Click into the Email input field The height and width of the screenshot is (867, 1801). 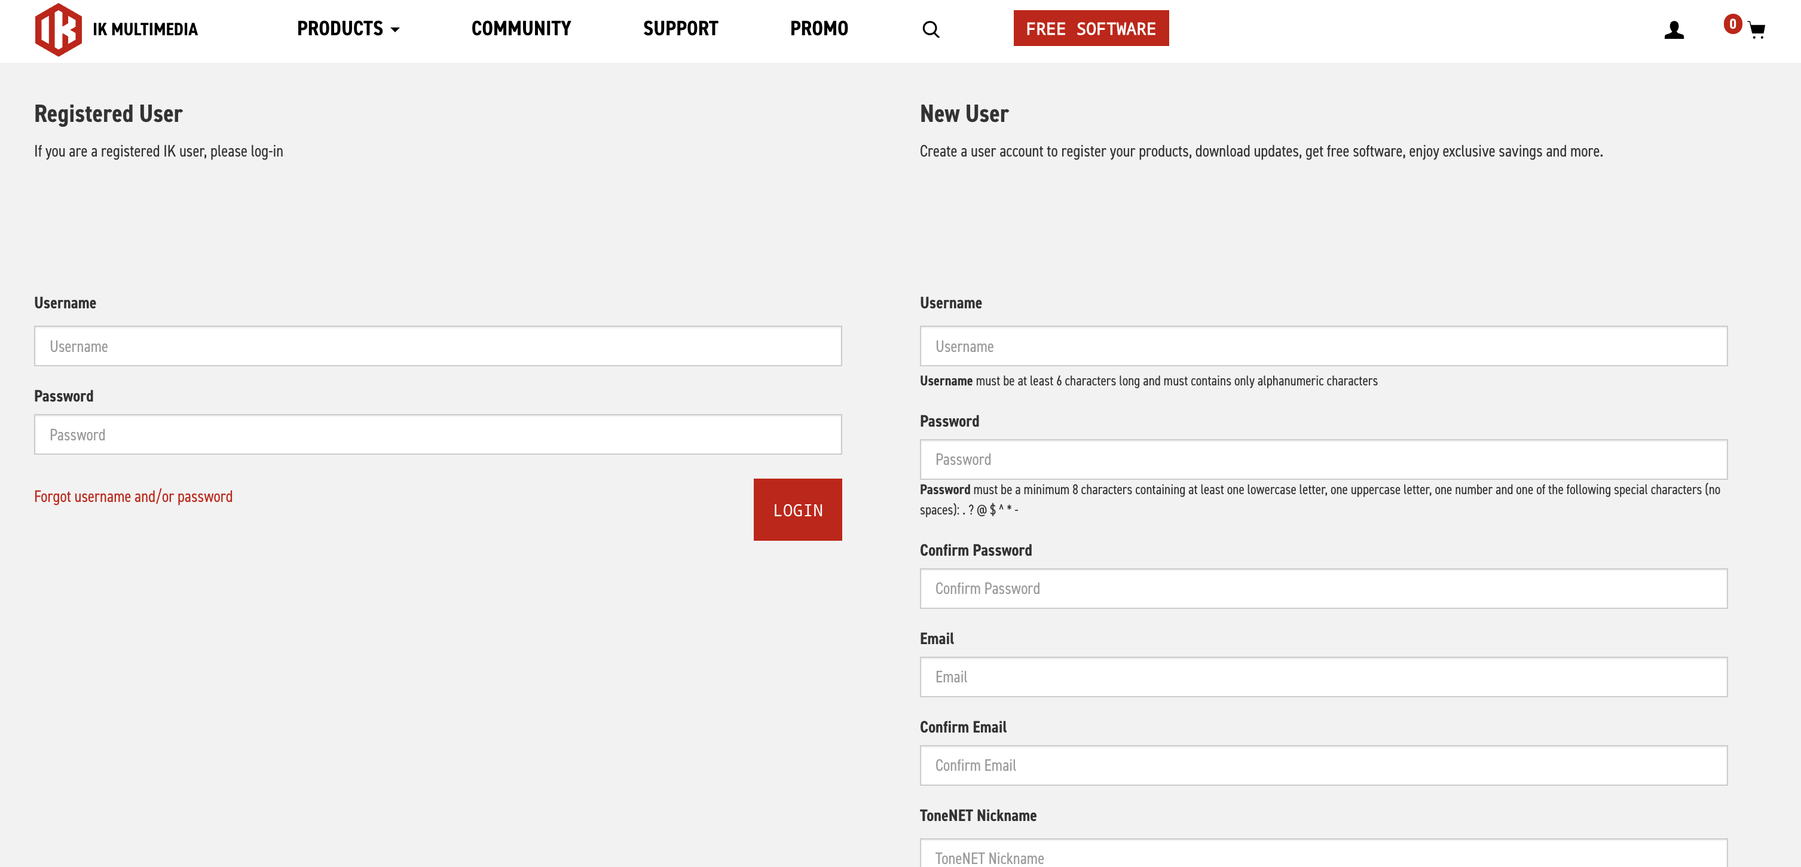1323,676
